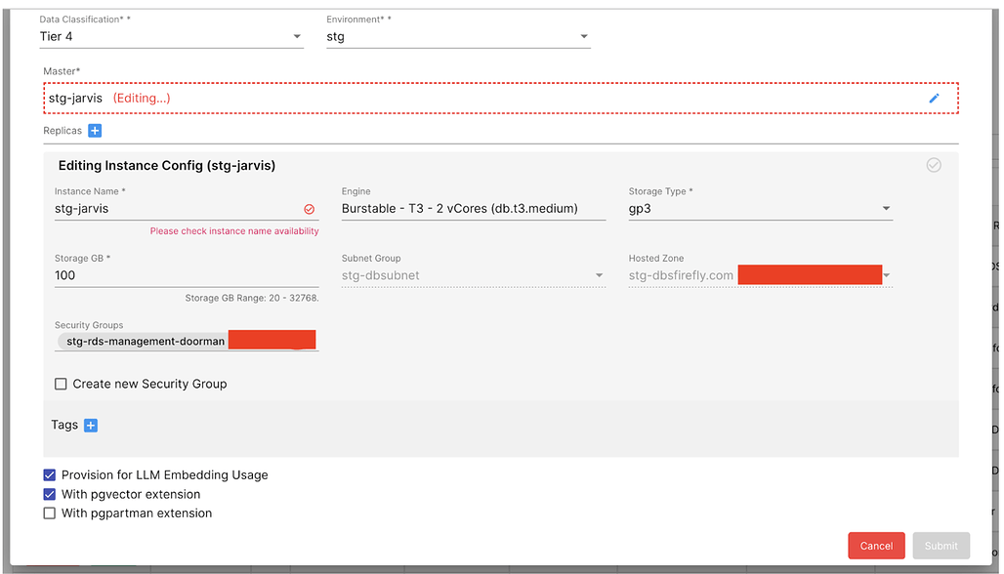Click the pencil edit icon for Master
Screen dimensions: 1004x574
click(934, 99)
